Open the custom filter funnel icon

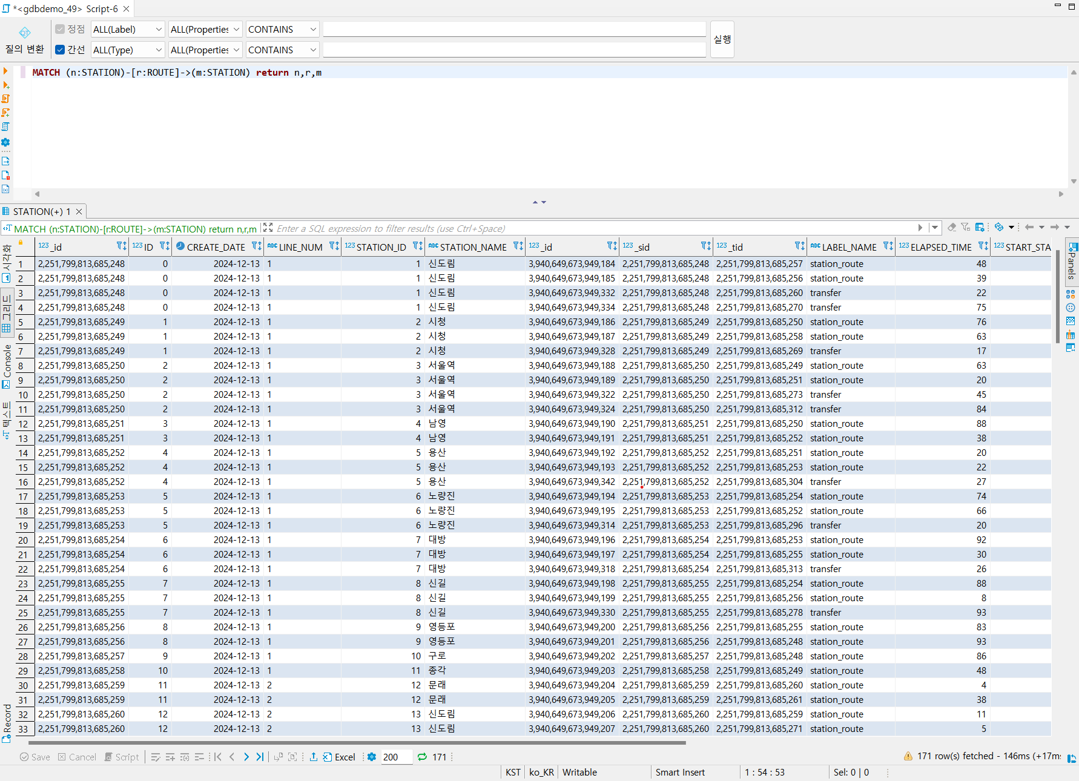click(965, 228)
